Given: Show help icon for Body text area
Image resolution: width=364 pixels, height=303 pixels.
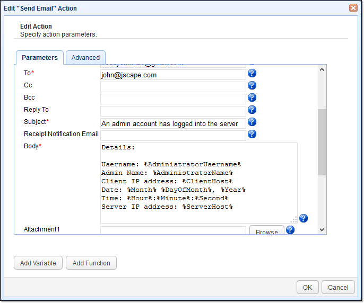Looking at the screenshot, I should (x=304, y=218).
